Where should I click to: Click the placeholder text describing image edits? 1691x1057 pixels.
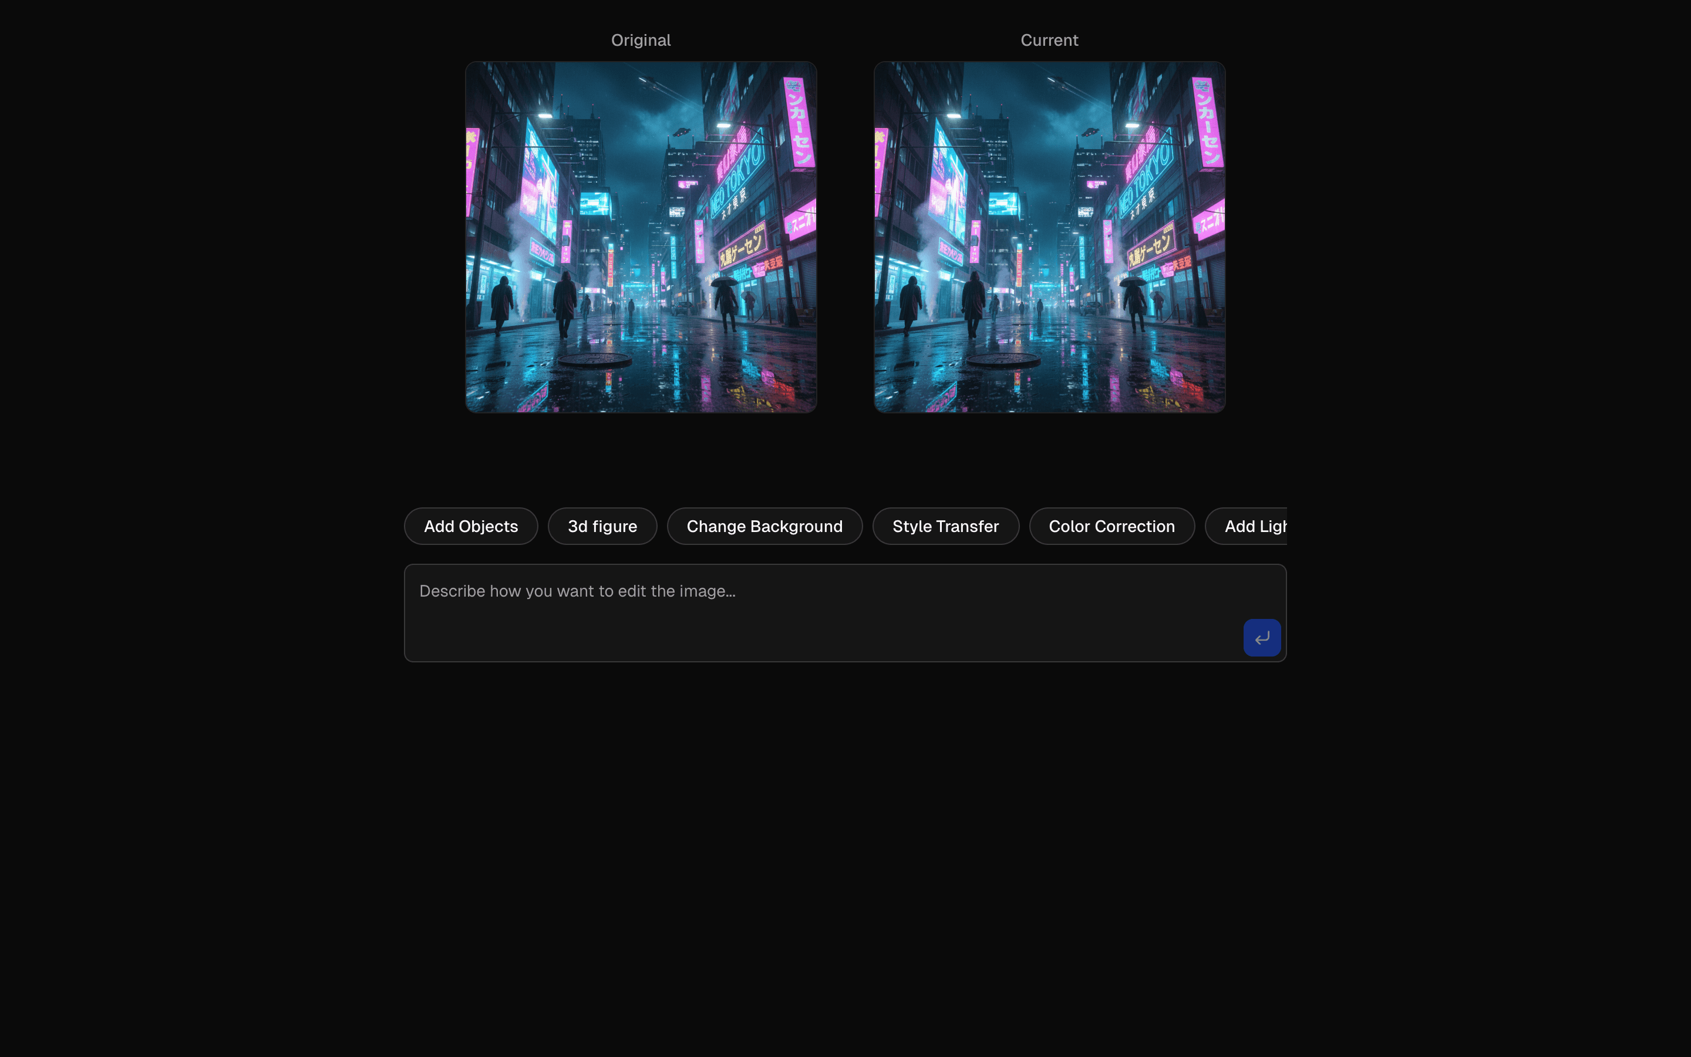(577, 591)
